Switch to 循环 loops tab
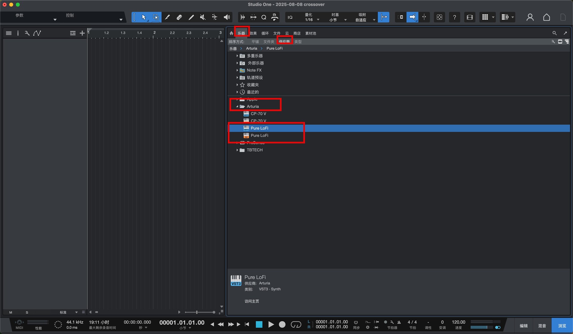The height and width of the screenshot is (334, 573). 265,33
